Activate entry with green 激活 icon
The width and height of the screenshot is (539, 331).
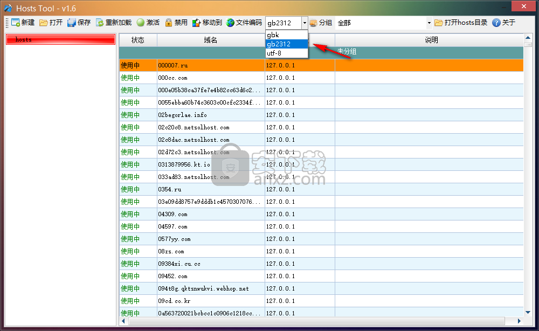141,23
